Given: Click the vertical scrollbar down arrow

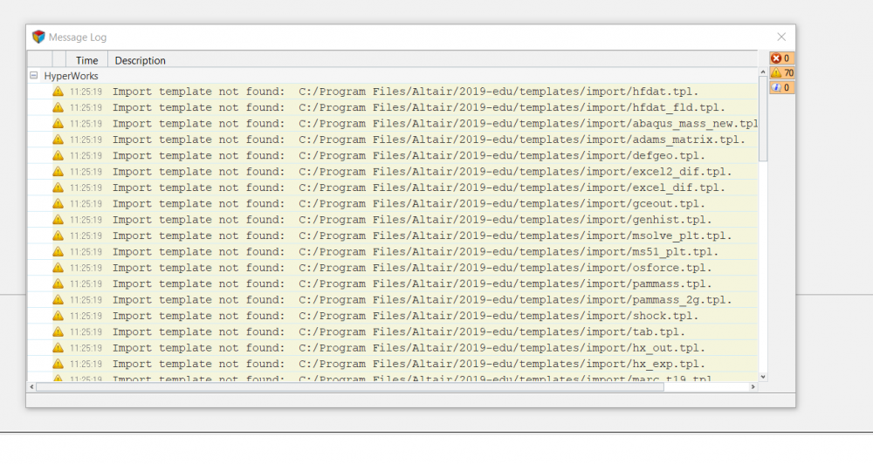Looking at the screenshot, I should pos(763,377).
